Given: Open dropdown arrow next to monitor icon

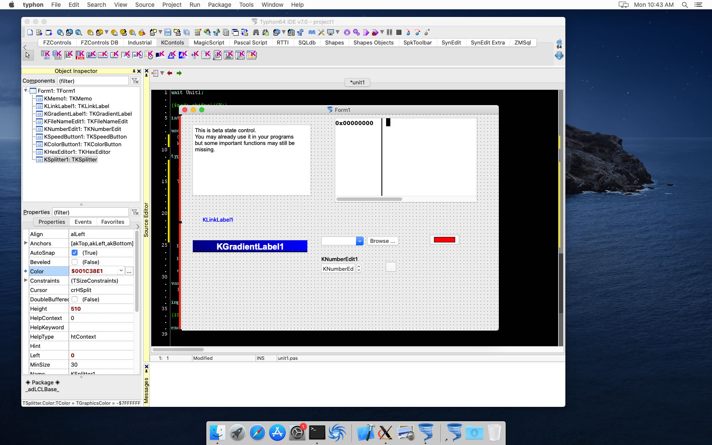Looking at the screenshot, I should 337,32.
